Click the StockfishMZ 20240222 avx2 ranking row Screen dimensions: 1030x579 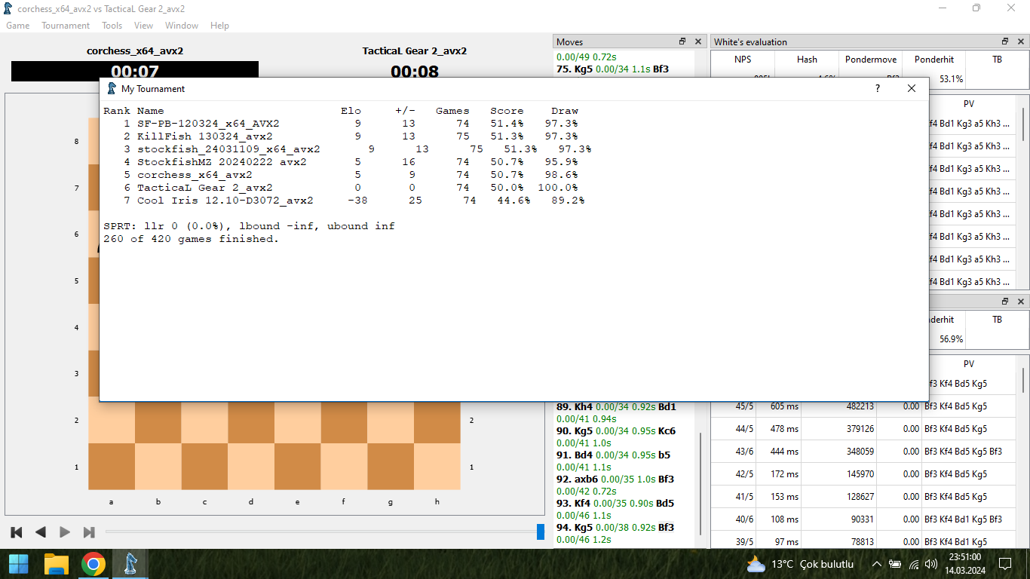click(x=341, y=161)
